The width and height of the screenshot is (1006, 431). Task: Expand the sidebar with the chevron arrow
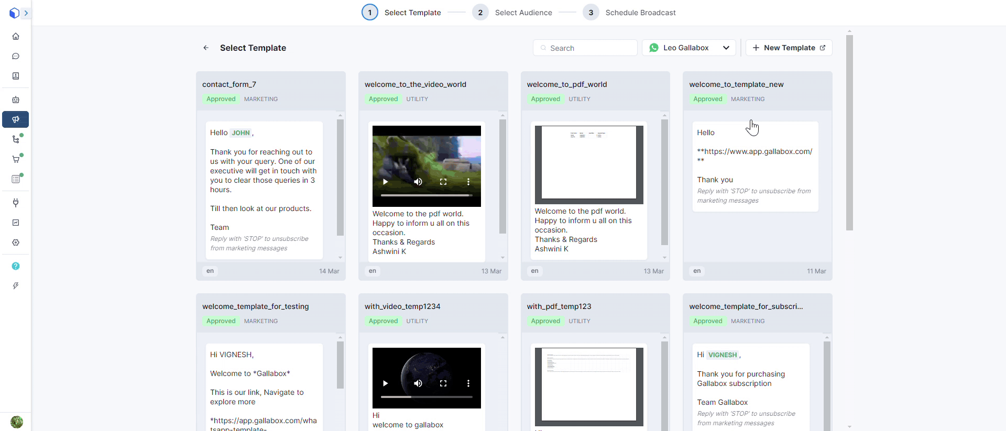tap(26, 13)
